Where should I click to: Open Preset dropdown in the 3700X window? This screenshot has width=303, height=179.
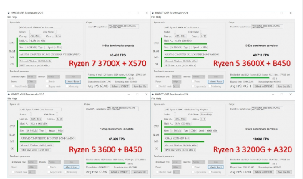click(32, 81)
